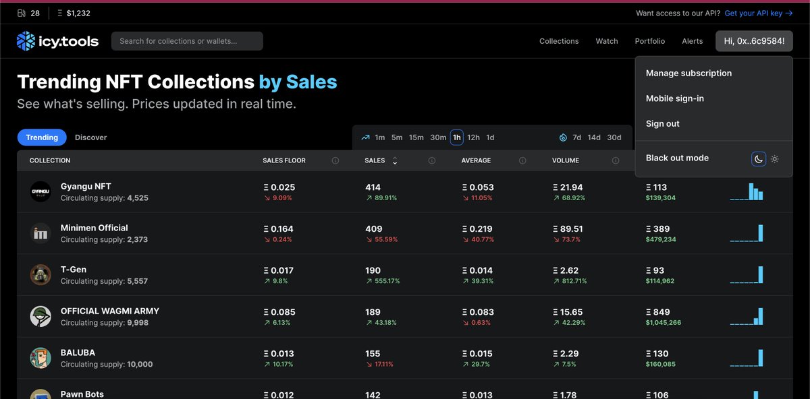Switch to light sun mode icon
Screen dimensions: 810x399
(775, 158)
